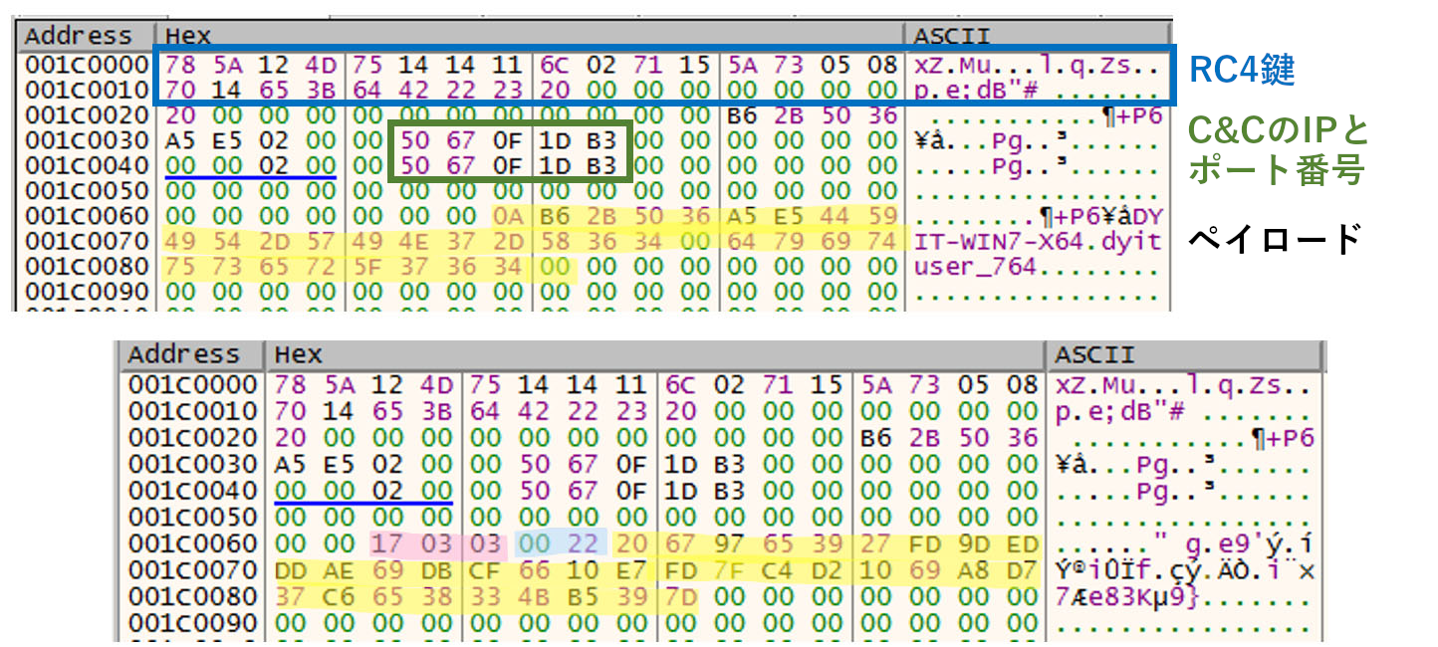The height and width of the screenshot is (647, 1438).
Task: Select the IT-WIN7-X64.dyit ASCII text
Action: click(x=1037, y=243)
